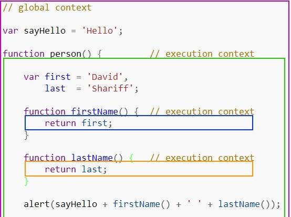Click the 'Shariff' string value
Viewport: 291px width, 217px height.
[110, 88]
